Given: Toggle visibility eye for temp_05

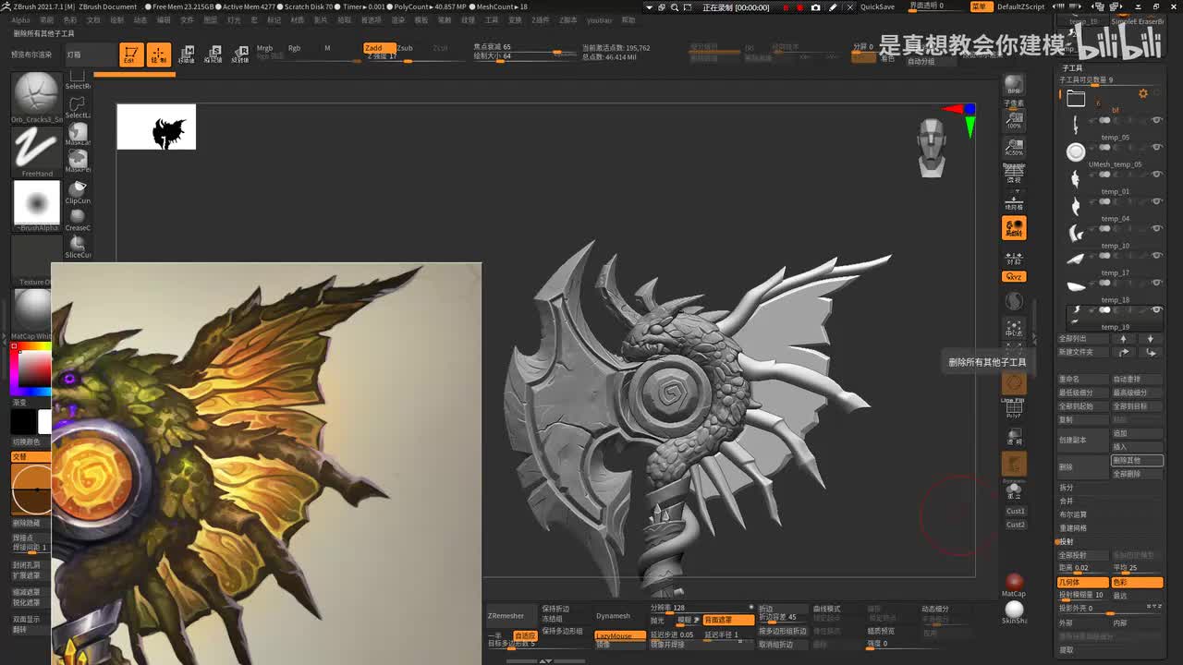Looking at the screenshot, I should (x=1156, y=120).
